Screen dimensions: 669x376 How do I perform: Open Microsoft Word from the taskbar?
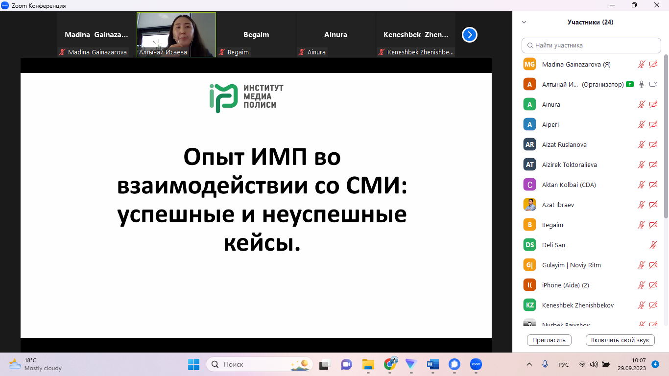[432, 364]
